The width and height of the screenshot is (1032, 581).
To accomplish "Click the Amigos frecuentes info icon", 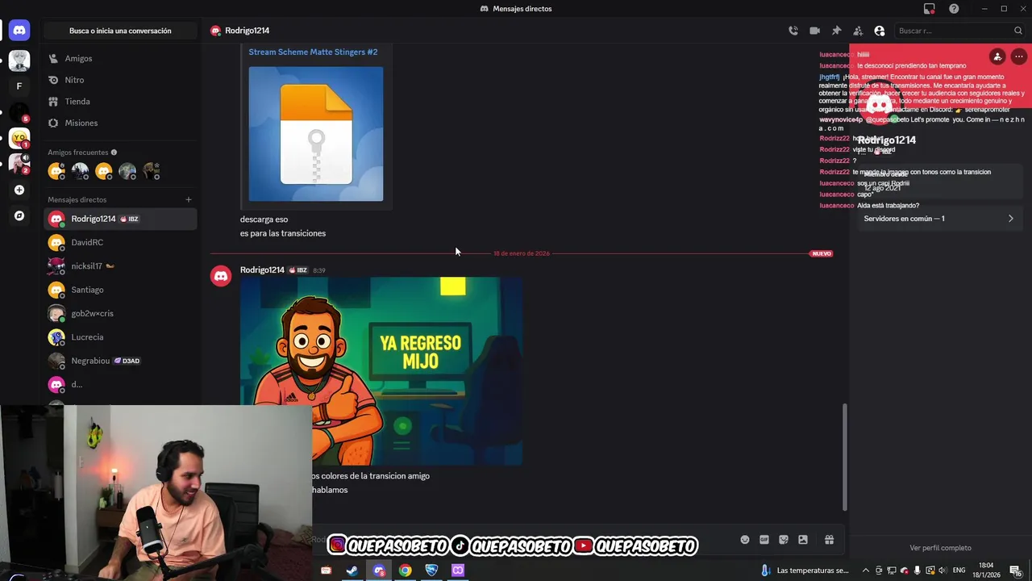I will [x=114, y=153].
